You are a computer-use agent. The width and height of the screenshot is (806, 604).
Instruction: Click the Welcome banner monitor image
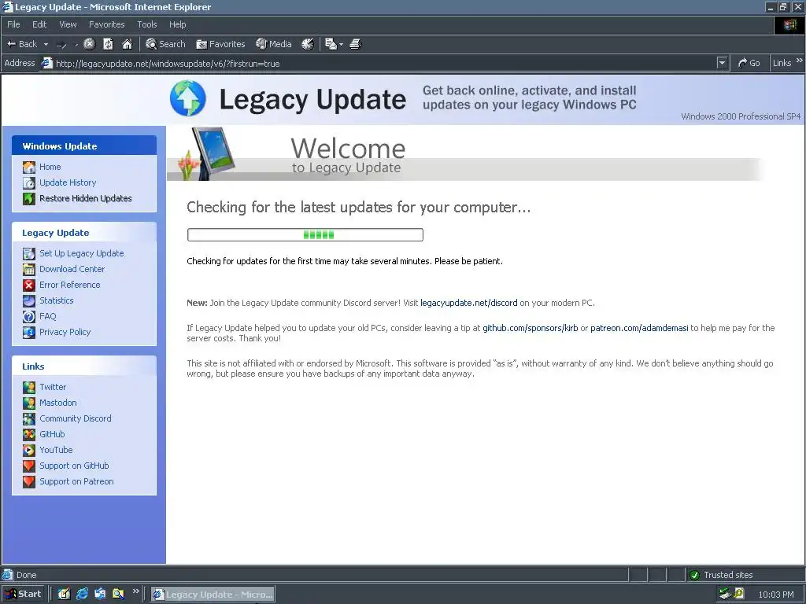213,153
